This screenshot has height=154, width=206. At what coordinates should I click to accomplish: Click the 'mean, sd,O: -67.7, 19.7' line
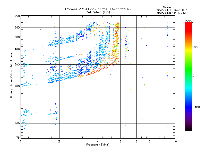point(171,10)
